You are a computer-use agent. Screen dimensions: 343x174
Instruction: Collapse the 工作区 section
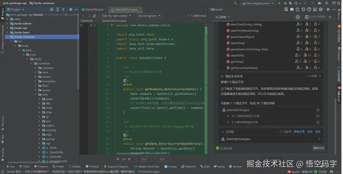(223, 132)
